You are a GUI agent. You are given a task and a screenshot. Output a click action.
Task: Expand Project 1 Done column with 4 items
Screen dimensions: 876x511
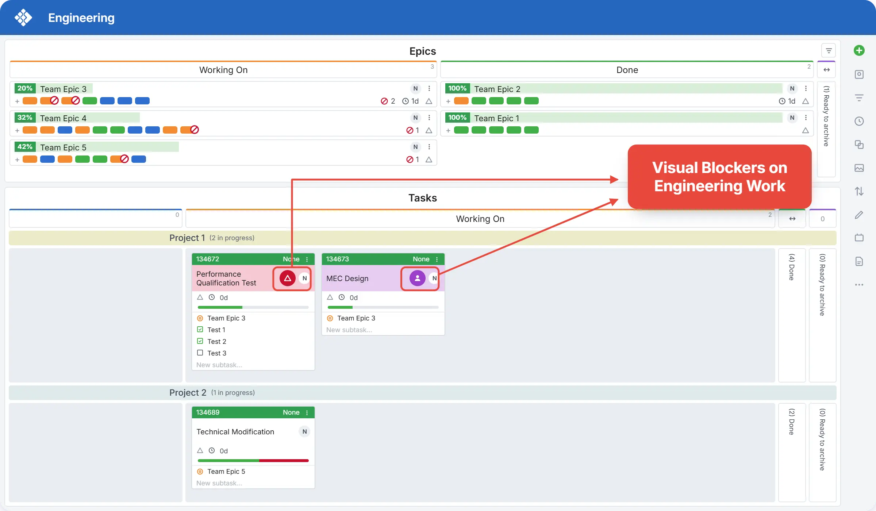coord(792,315)
